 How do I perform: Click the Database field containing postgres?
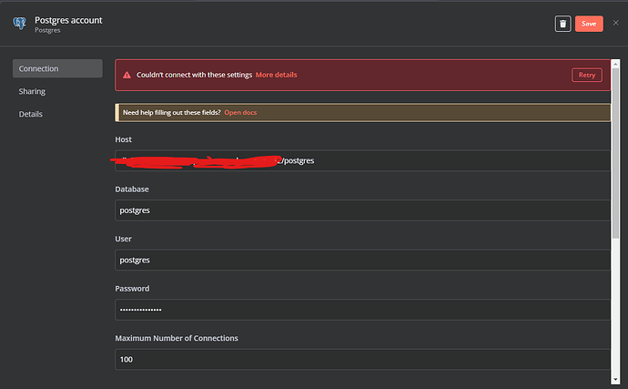tap(362, 210)
